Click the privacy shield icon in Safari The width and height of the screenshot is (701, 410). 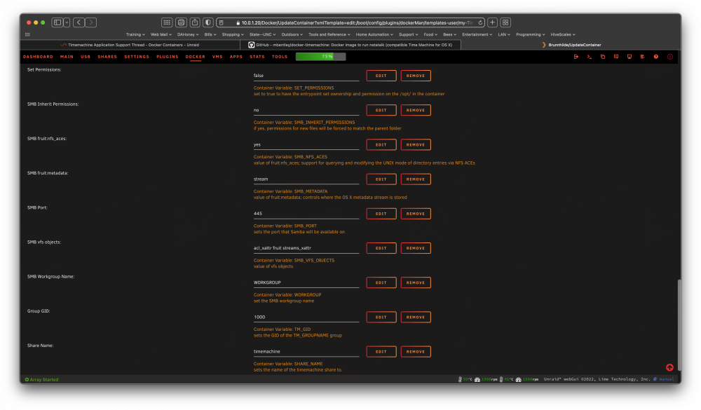click(208, 22)
